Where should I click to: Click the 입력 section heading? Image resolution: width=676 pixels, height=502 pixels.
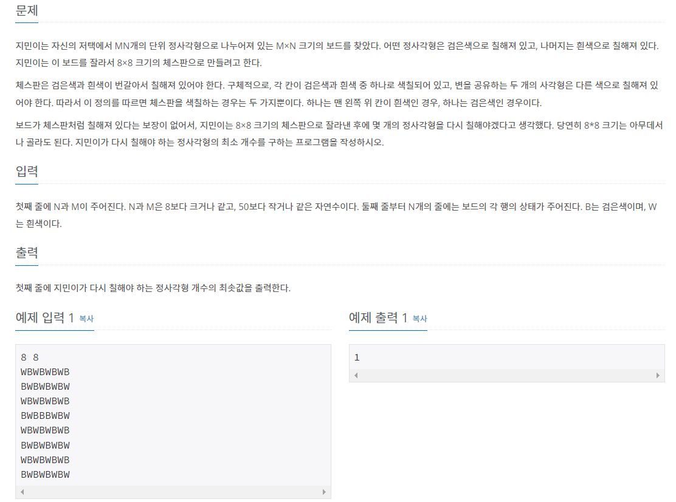point(27,171)
